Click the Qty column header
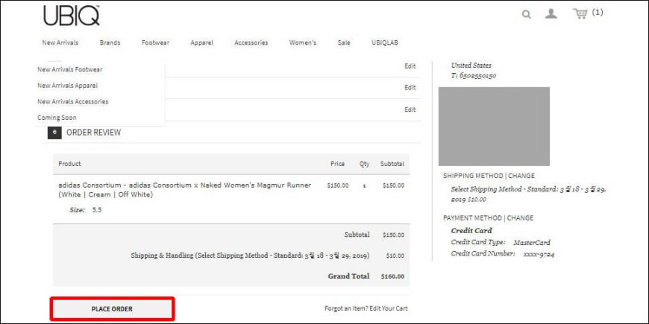Image resolution: width=649 pixels, height=324 pixels. (x=364, y=164)
